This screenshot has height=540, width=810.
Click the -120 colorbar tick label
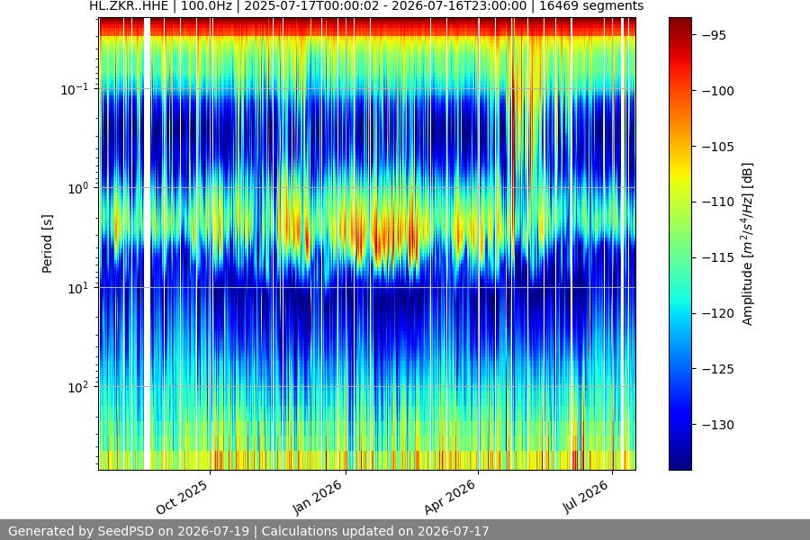click(717, 314)
